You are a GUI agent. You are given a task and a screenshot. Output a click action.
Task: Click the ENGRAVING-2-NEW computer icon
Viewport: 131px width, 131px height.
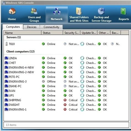(x=6, y=72)
